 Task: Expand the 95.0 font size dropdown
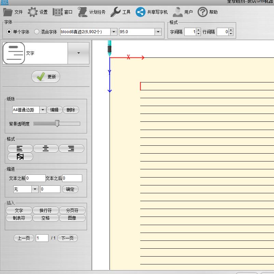click(158, 32)
